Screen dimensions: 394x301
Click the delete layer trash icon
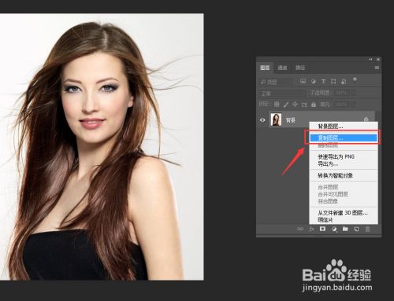367,229
